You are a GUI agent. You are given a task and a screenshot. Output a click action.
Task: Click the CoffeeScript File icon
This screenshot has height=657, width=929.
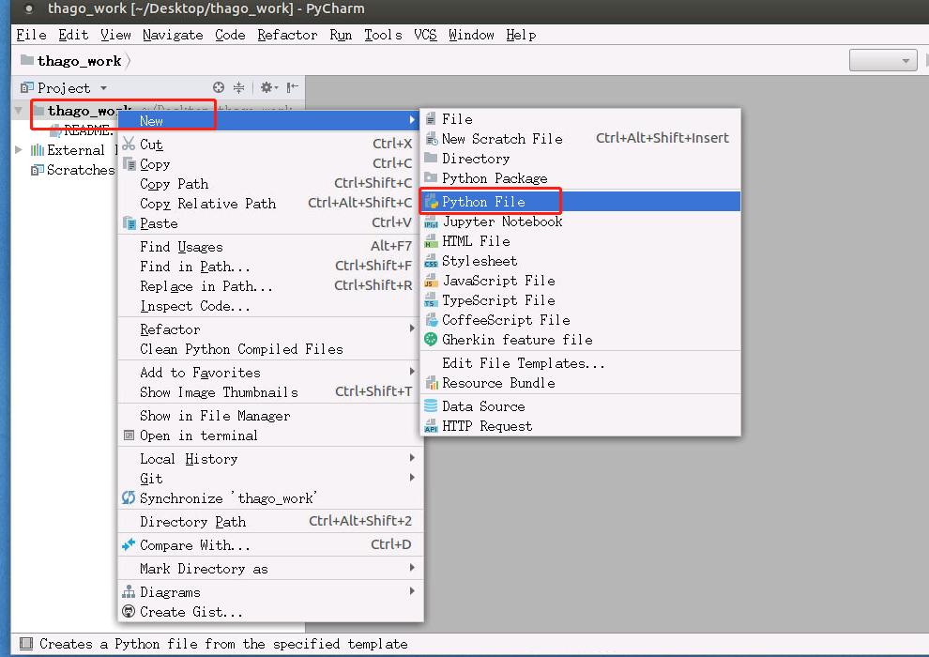click(432, 320)
